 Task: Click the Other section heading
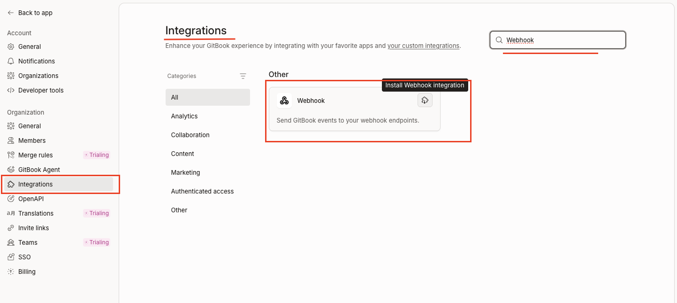[279, 74]
